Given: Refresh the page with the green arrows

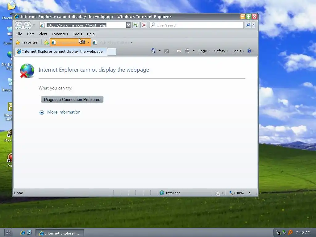Looking at the screenshot, I should point(136,25).
